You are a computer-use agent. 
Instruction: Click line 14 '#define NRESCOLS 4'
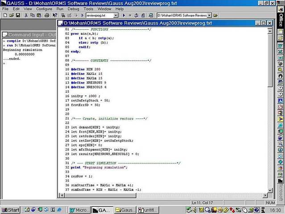click(x=88, y=87)
